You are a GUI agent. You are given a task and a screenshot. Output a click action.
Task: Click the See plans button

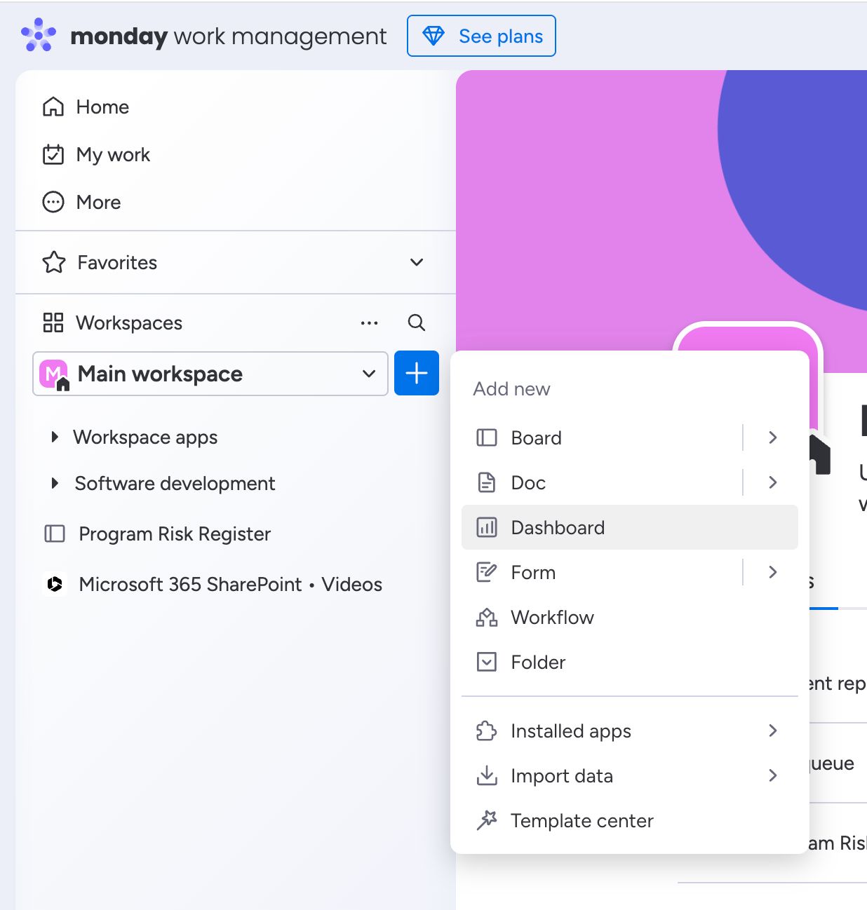click(481, 36)
